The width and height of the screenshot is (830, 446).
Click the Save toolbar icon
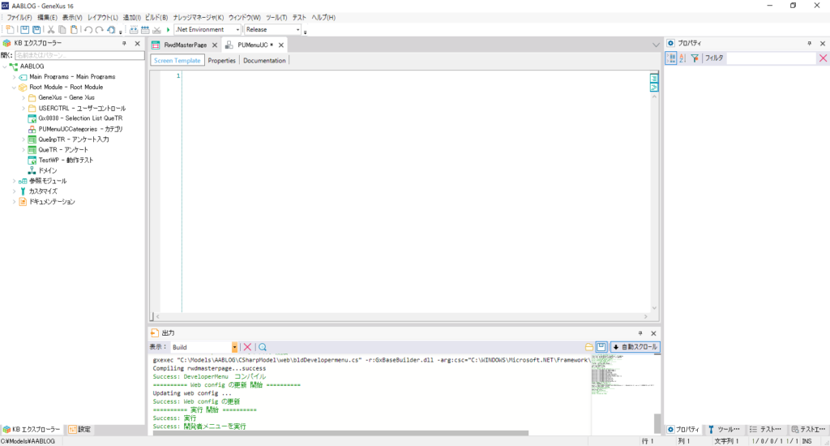[25, 30]
